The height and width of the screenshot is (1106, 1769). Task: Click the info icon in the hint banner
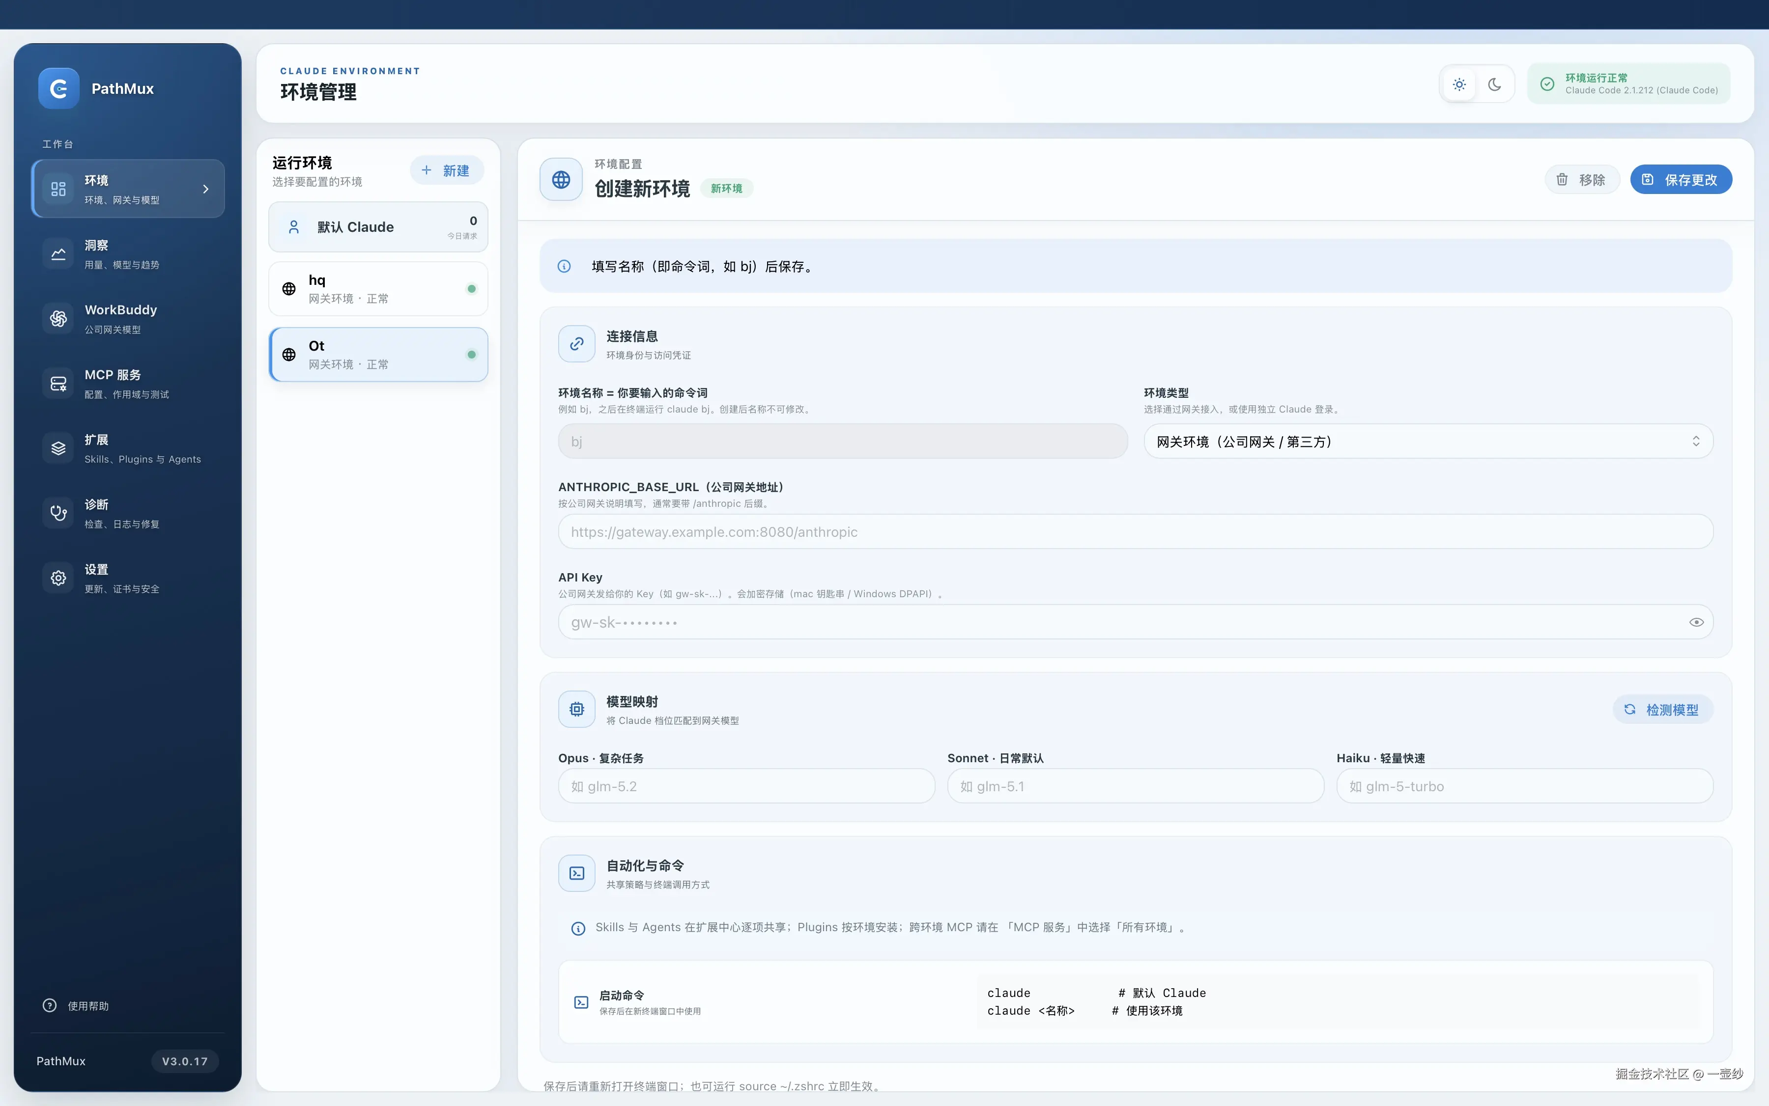[564, 266]
